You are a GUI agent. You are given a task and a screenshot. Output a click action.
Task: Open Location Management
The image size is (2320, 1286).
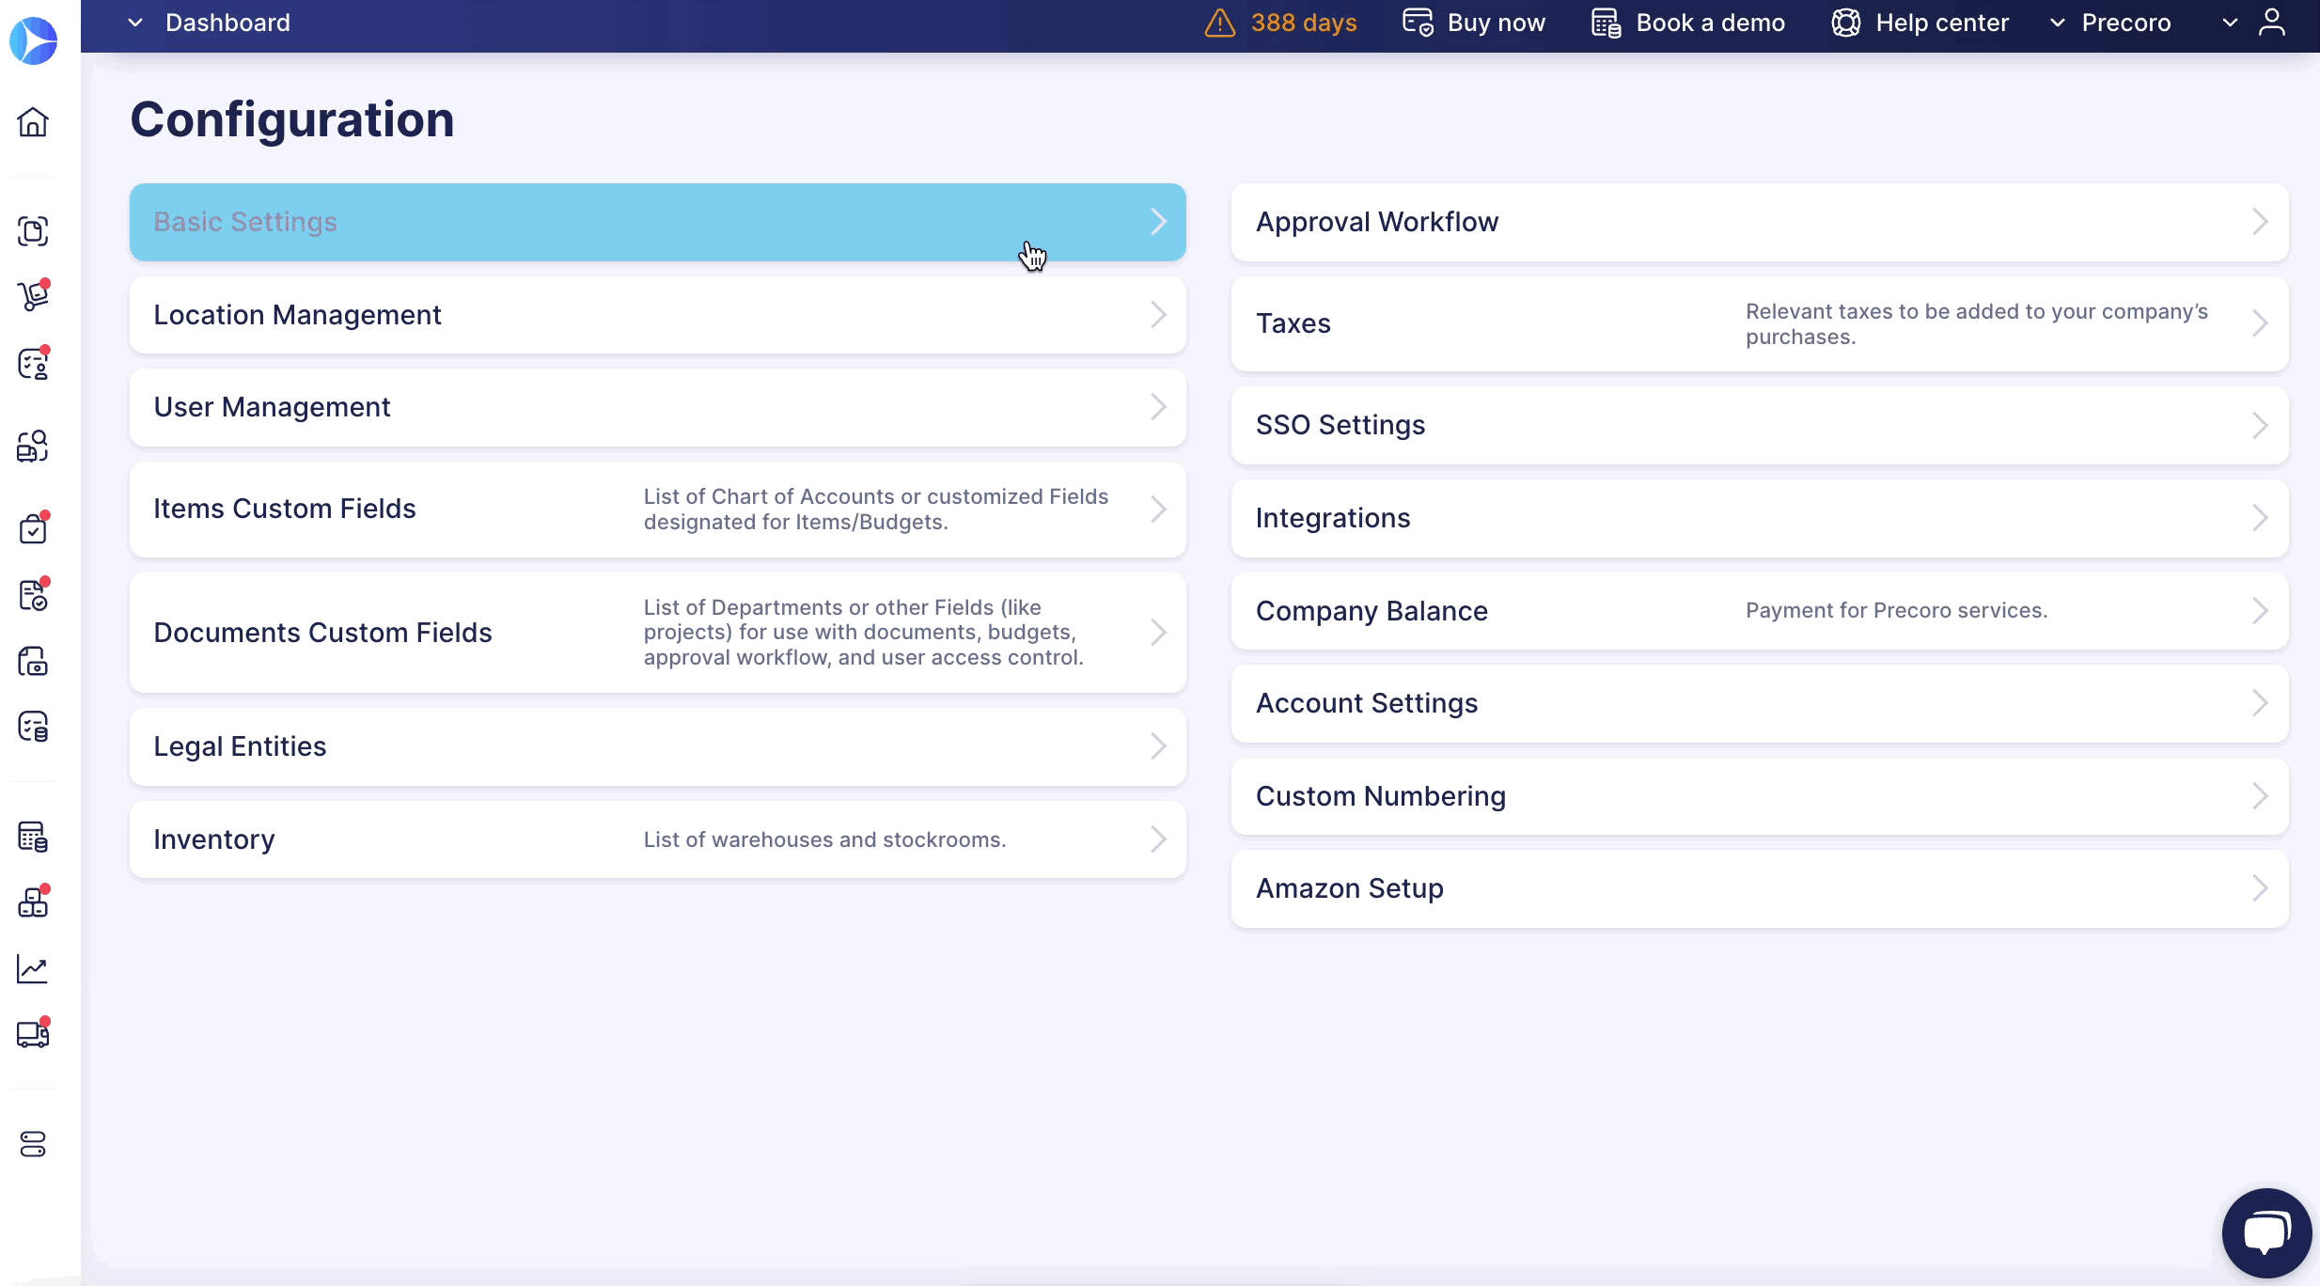click(x=658, y=315)
